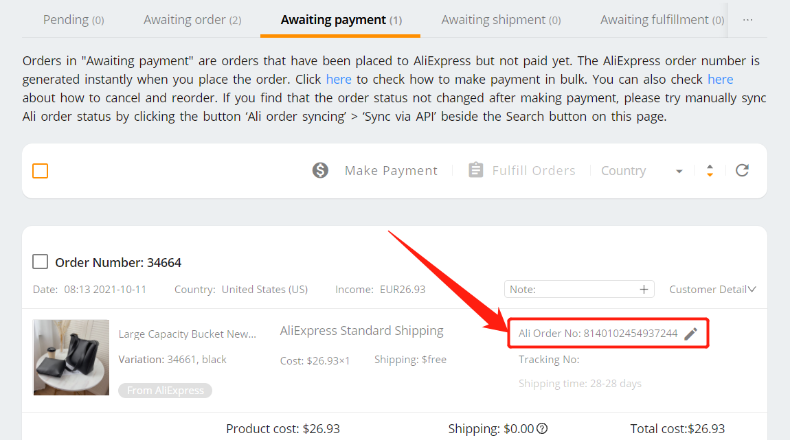Click the shipping cost help question icon

pos(542,429)
